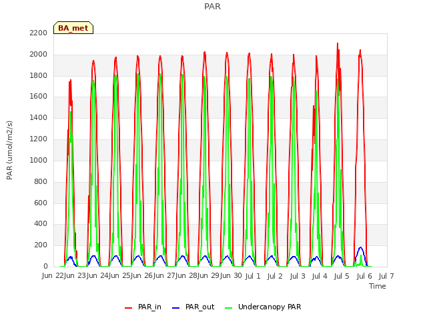
Task: Click the 1200 y-axis tick label
Action: click(x=39, y=139)
